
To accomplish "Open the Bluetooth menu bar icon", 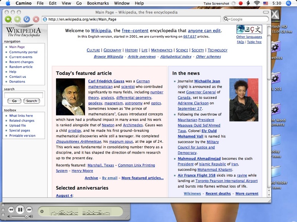I will click(x=248, y=3).
